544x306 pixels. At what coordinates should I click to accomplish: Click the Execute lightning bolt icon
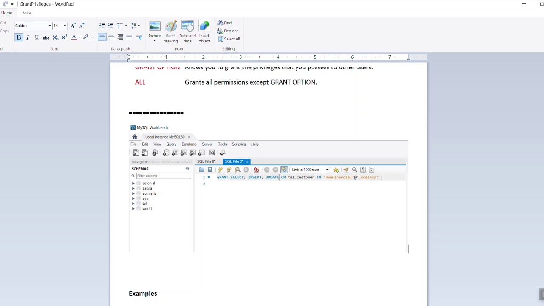(x=220, y=170)
